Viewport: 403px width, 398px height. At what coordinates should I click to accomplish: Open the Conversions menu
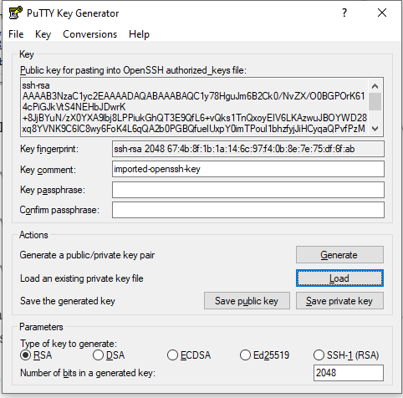click(90, 34)
